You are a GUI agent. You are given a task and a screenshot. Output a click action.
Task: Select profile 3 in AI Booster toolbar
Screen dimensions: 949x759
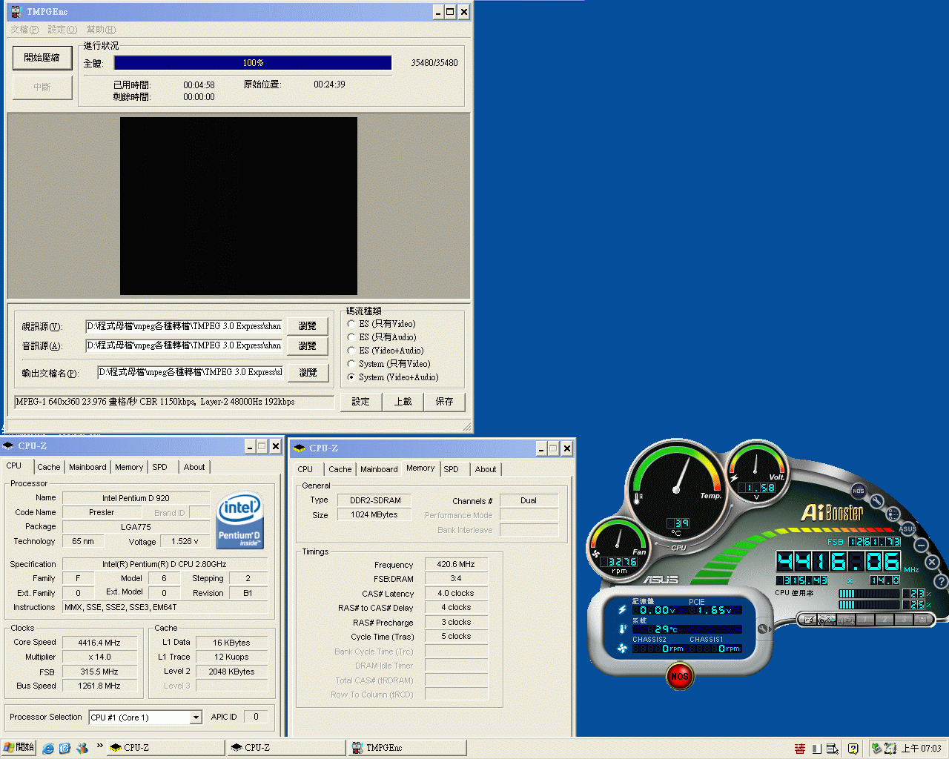point(903,620)
